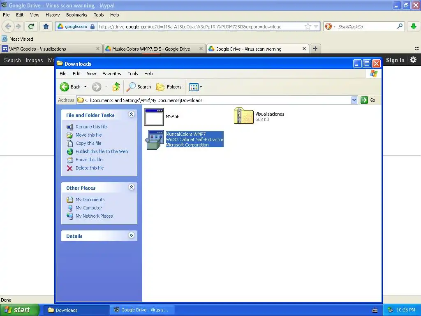This screenshot has height=316, width=421.
Task: Click the magnifier search icon in the browser
Action: click(400, 26)
